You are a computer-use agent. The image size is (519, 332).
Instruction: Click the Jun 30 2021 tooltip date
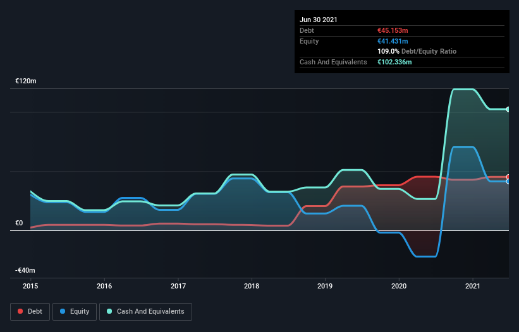click(319, 20)
